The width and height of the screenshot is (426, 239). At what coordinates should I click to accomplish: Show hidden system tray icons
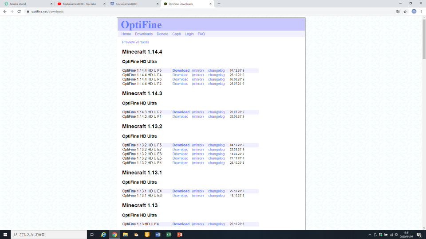[370, 235]
